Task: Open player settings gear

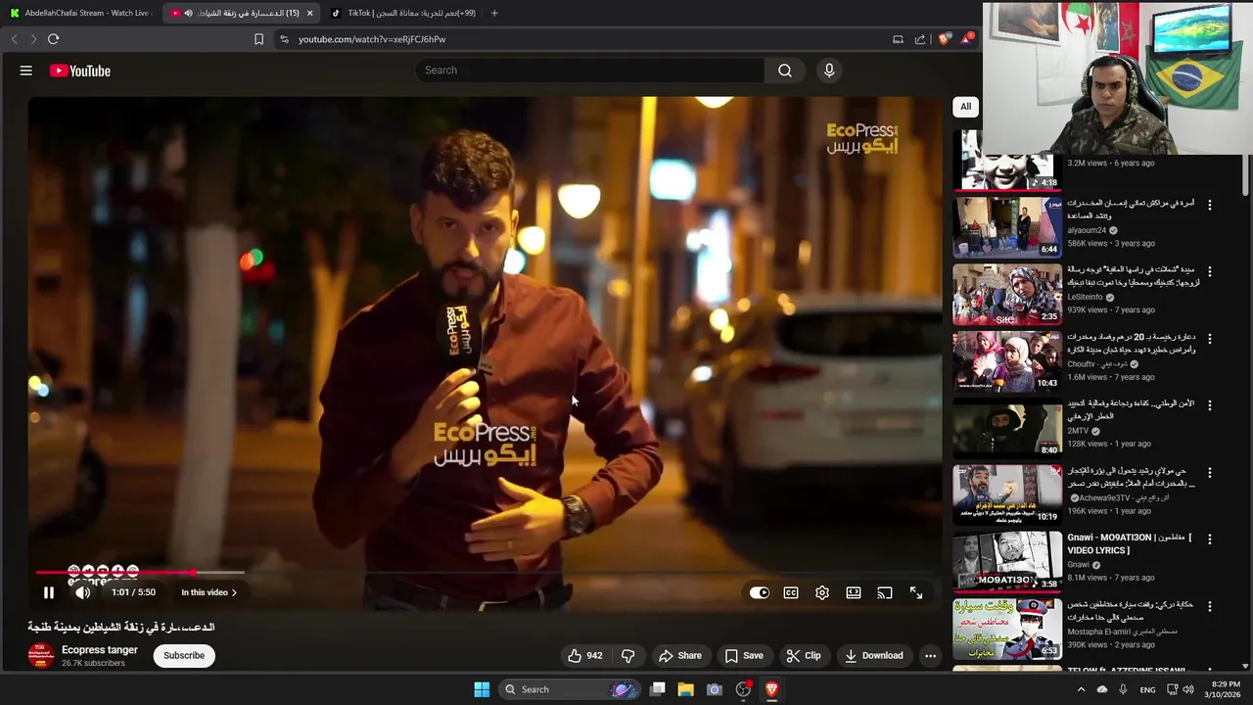Action: [x=822, y=592]
